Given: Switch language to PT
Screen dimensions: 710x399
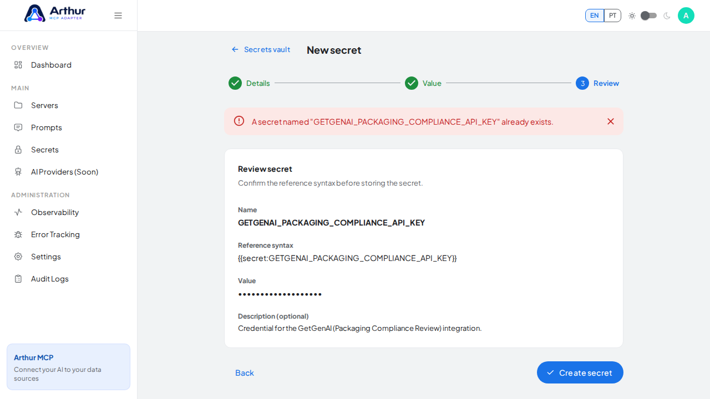Looking at the screenshot, I should [x=612, y=16].
